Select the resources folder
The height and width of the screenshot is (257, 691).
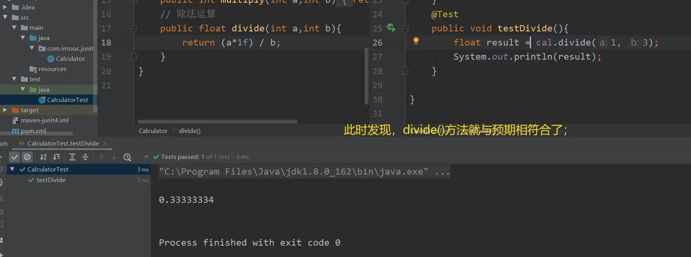[x=52, y=69]
